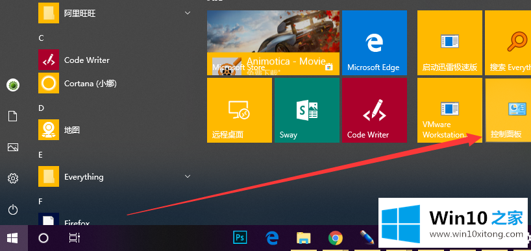Screen dimensions: 531x251
Task: Open the user account avatar
Action: click(13, 85)
